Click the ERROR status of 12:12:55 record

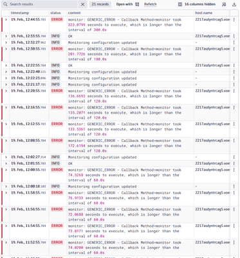[57, 124]
